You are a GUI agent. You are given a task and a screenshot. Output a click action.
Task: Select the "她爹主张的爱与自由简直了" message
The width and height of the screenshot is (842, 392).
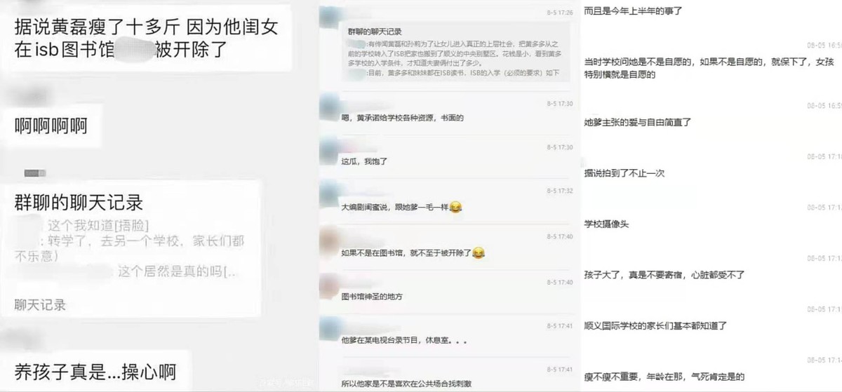click(x=638, y=122)
